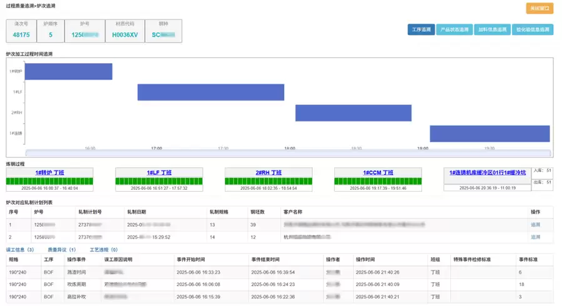Switch to 工艺违规 (0) tab

pyautogui.click(x=104, y=250)
